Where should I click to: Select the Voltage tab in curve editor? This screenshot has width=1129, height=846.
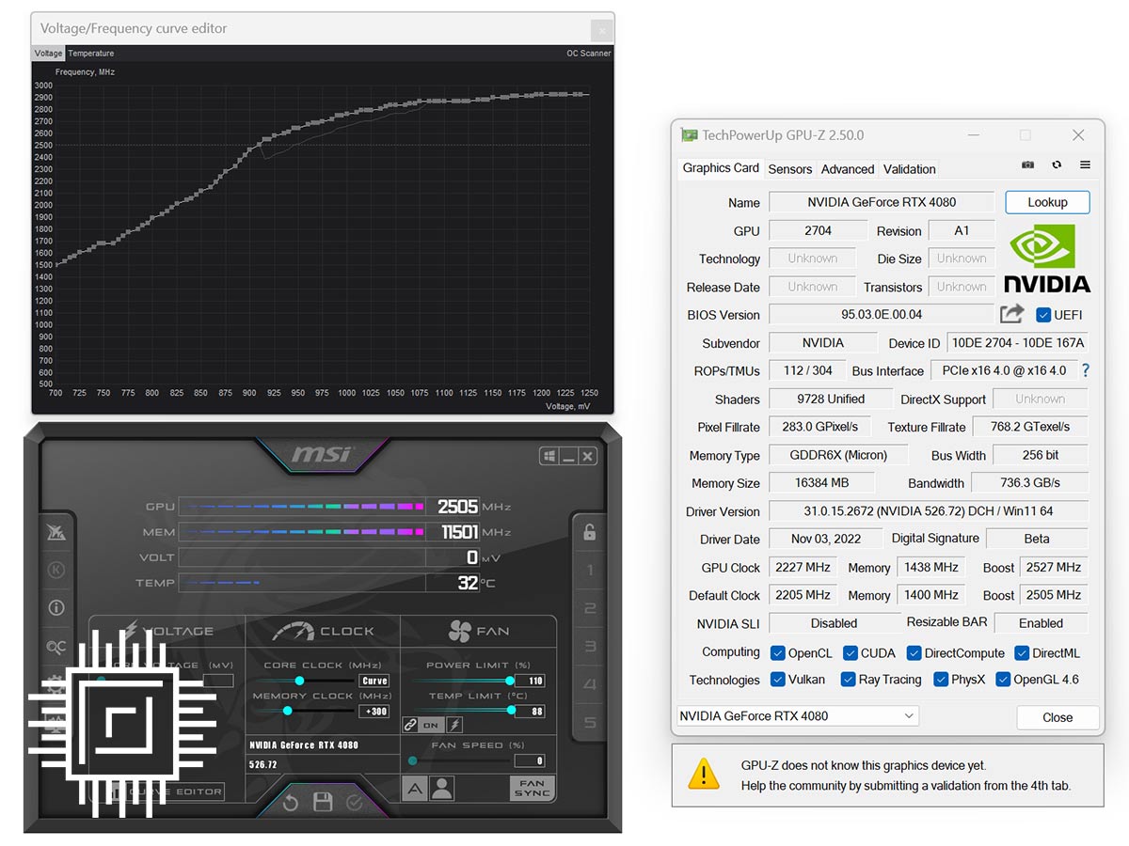coord(49,54)
